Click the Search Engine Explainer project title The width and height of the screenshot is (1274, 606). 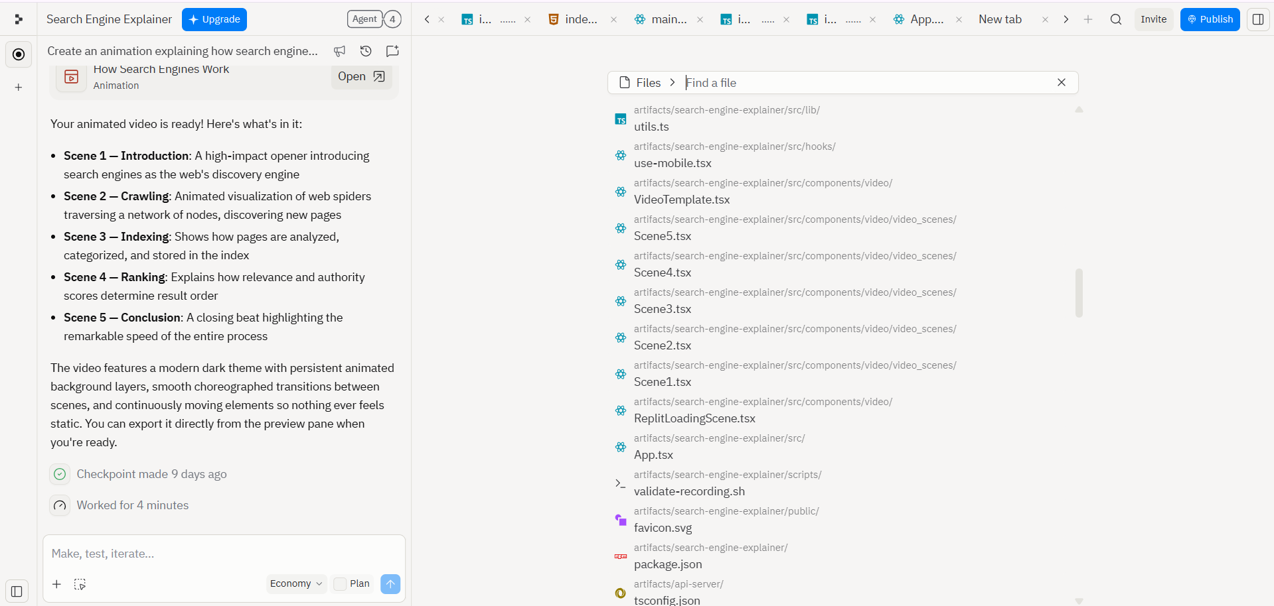(x=109, y=19)
